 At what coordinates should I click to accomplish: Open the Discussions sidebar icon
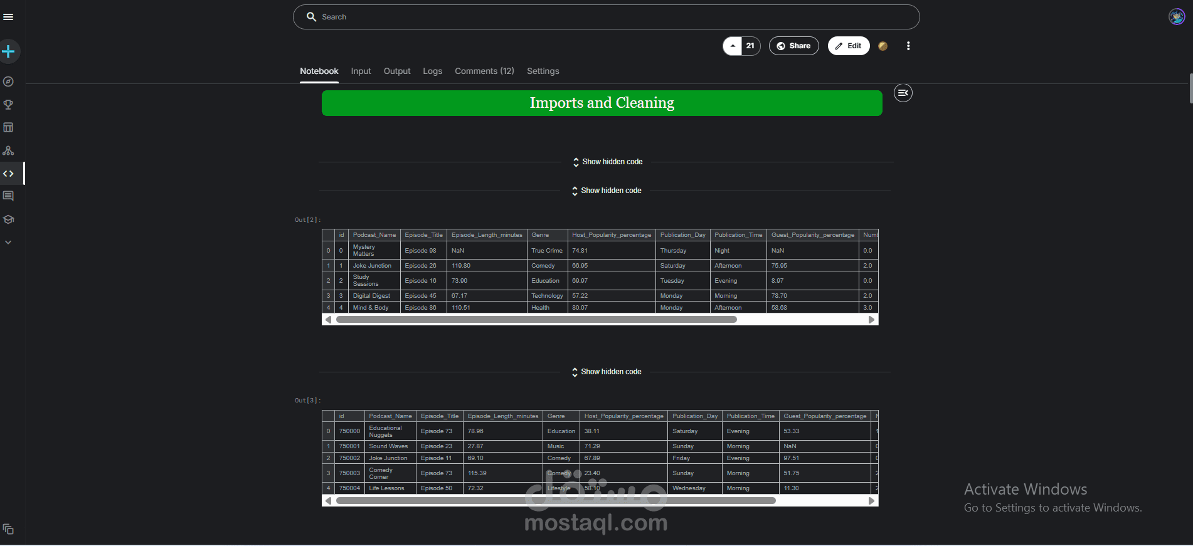pyautogui.click(x=8, y=196)
